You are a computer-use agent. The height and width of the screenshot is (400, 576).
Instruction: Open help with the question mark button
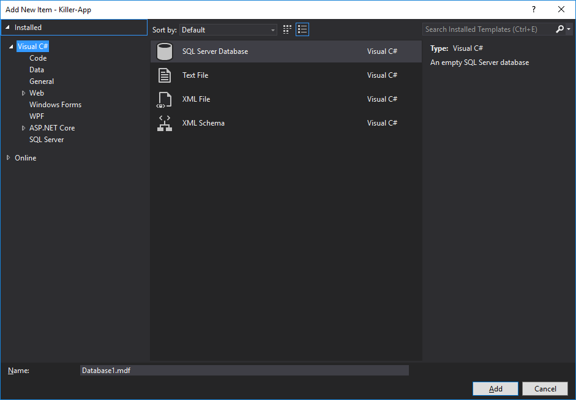click(x=534, y=10)
